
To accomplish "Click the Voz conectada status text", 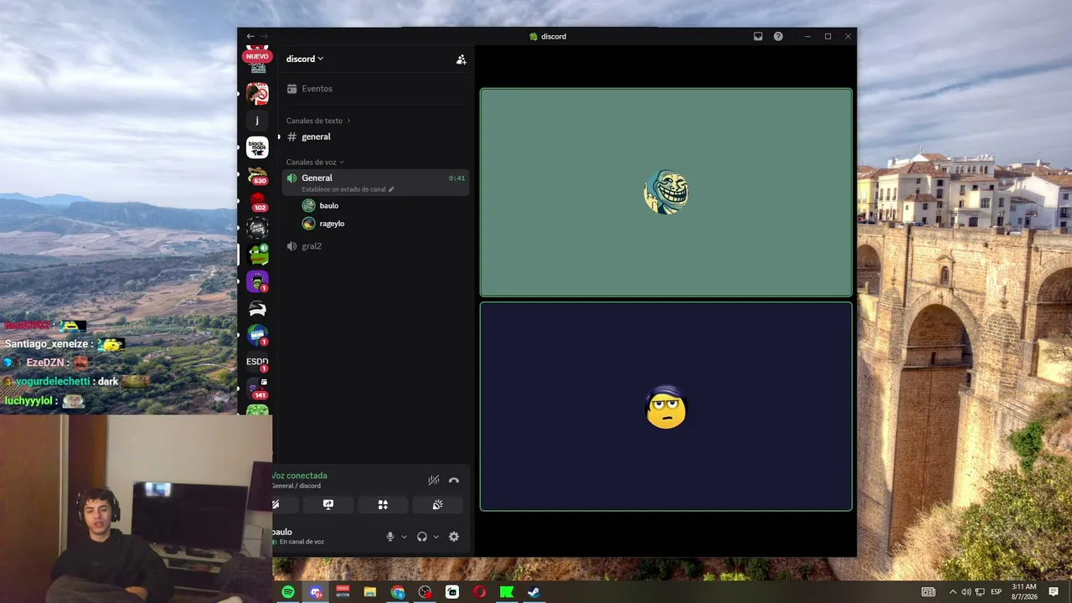I will [x=300, y=476].
